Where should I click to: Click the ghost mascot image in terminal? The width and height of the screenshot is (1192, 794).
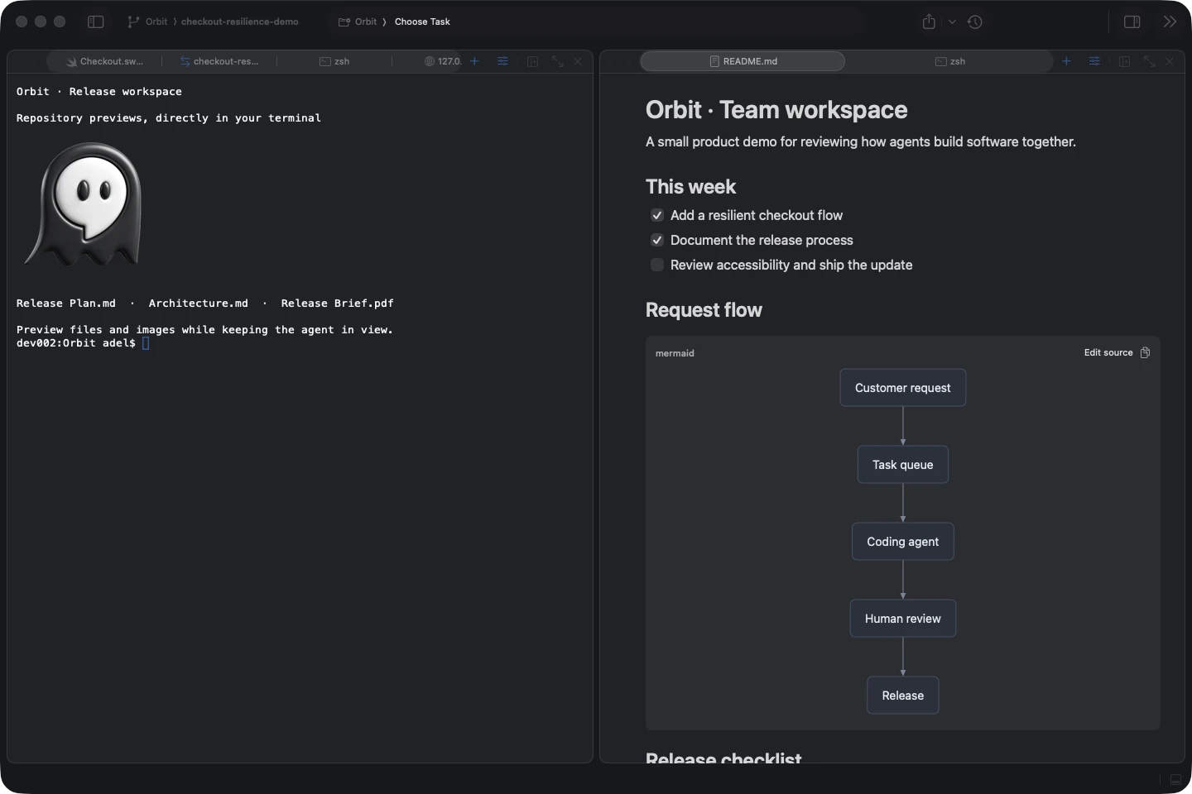click(x=84, y=204)
